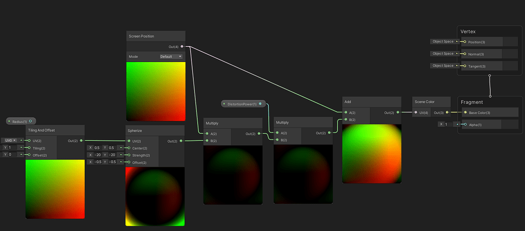Select the Radius(1) property node

pos(21,121)
